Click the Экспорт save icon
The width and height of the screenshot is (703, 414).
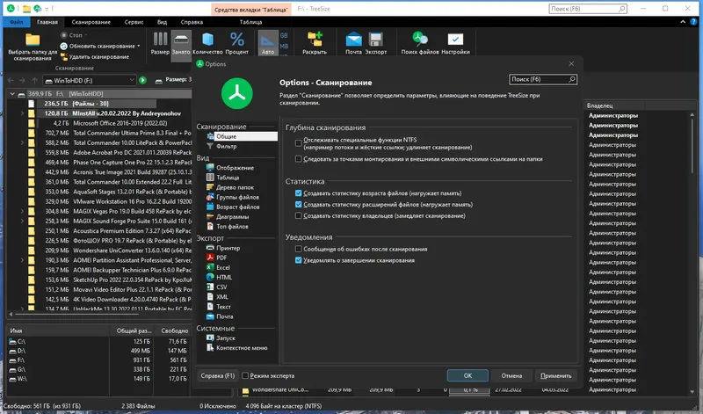(x=376, y=39)
